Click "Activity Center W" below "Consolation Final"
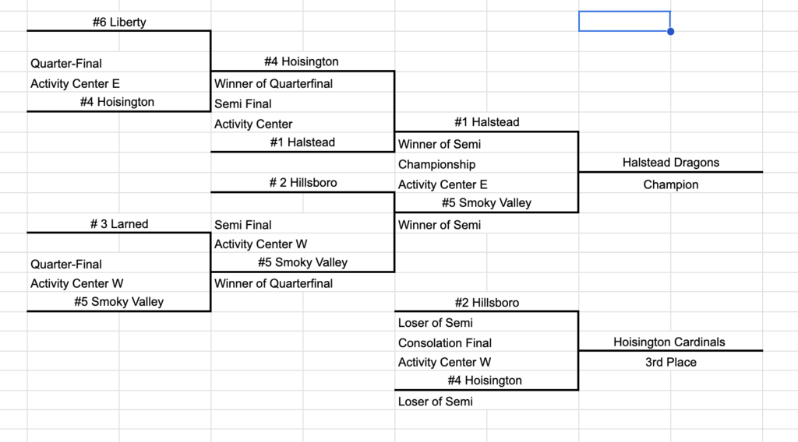This screenshot has height=442, width=798. click(x=444, y=362)
